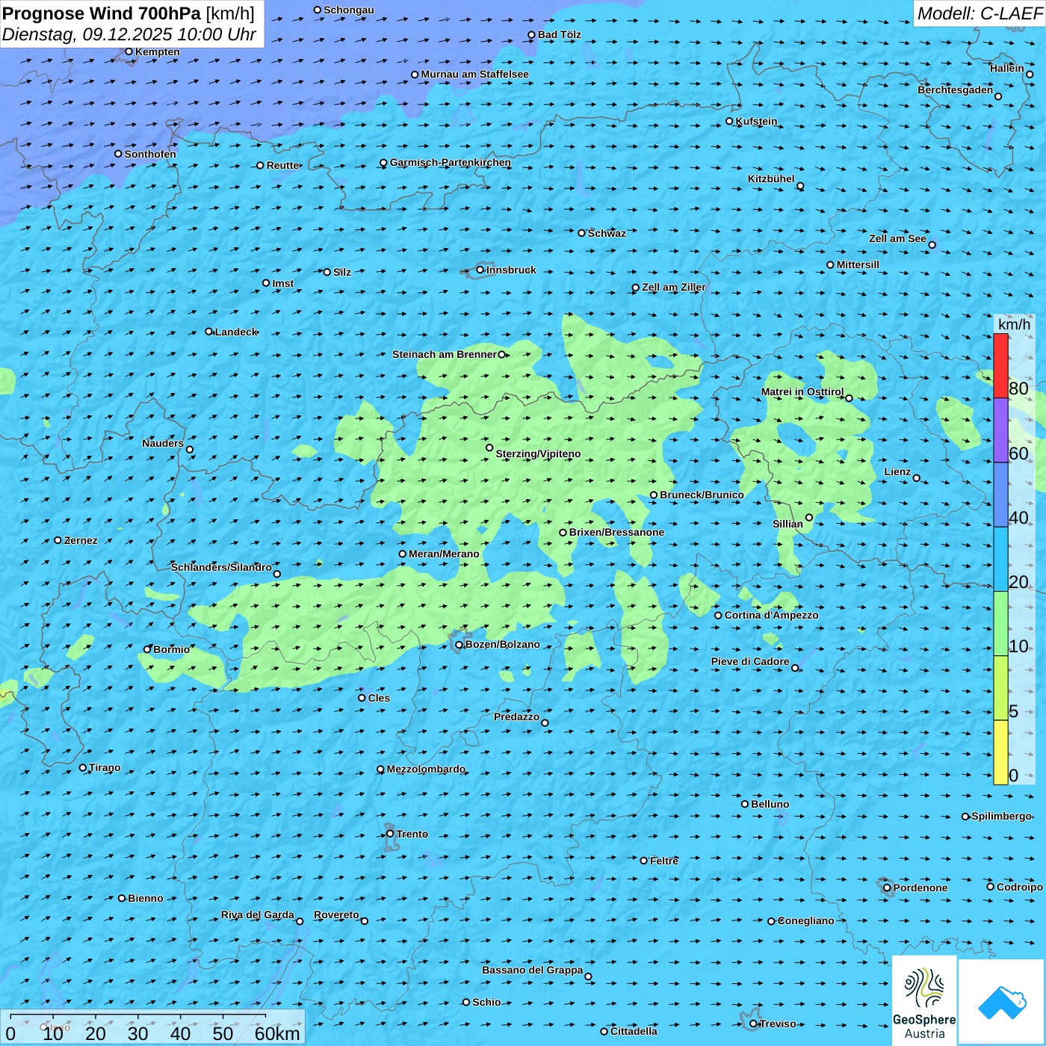Select the yellow 0 km/h legend color
Viewport: 1046px width, 1046px height.
tap(1000, 752)
